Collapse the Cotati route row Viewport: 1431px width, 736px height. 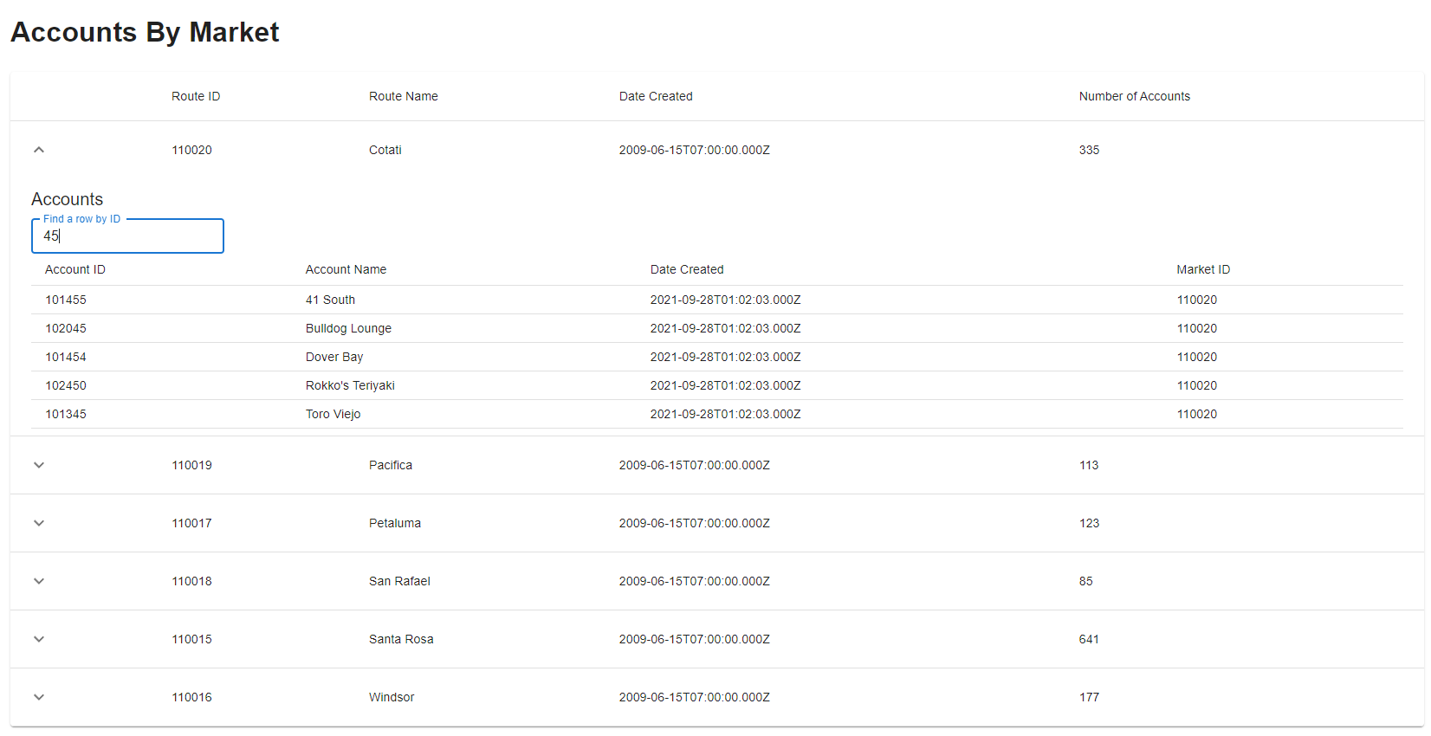[39, 150]
